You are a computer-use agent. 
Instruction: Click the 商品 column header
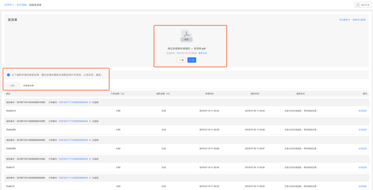[8, 94]
